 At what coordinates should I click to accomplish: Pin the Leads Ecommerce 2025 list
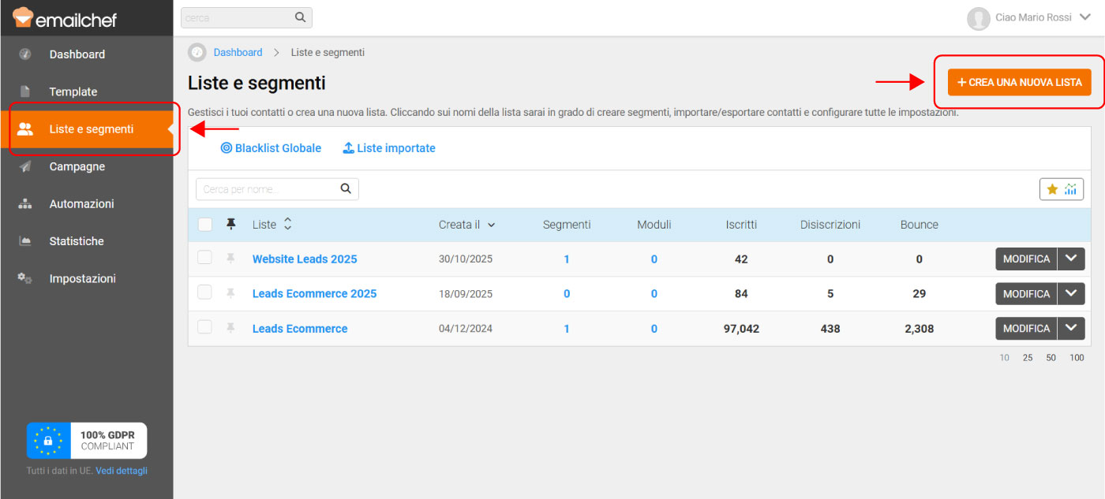click(x=230, y=293)
